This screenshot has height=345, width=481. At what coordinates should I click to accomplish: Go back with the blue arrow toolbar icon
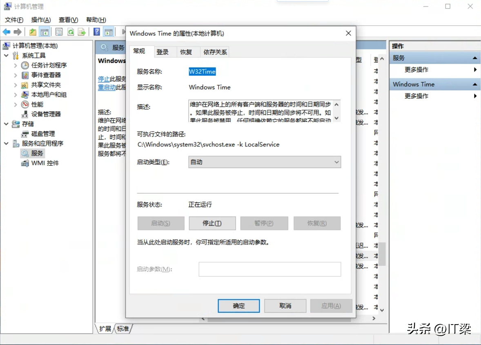(7, 32)
